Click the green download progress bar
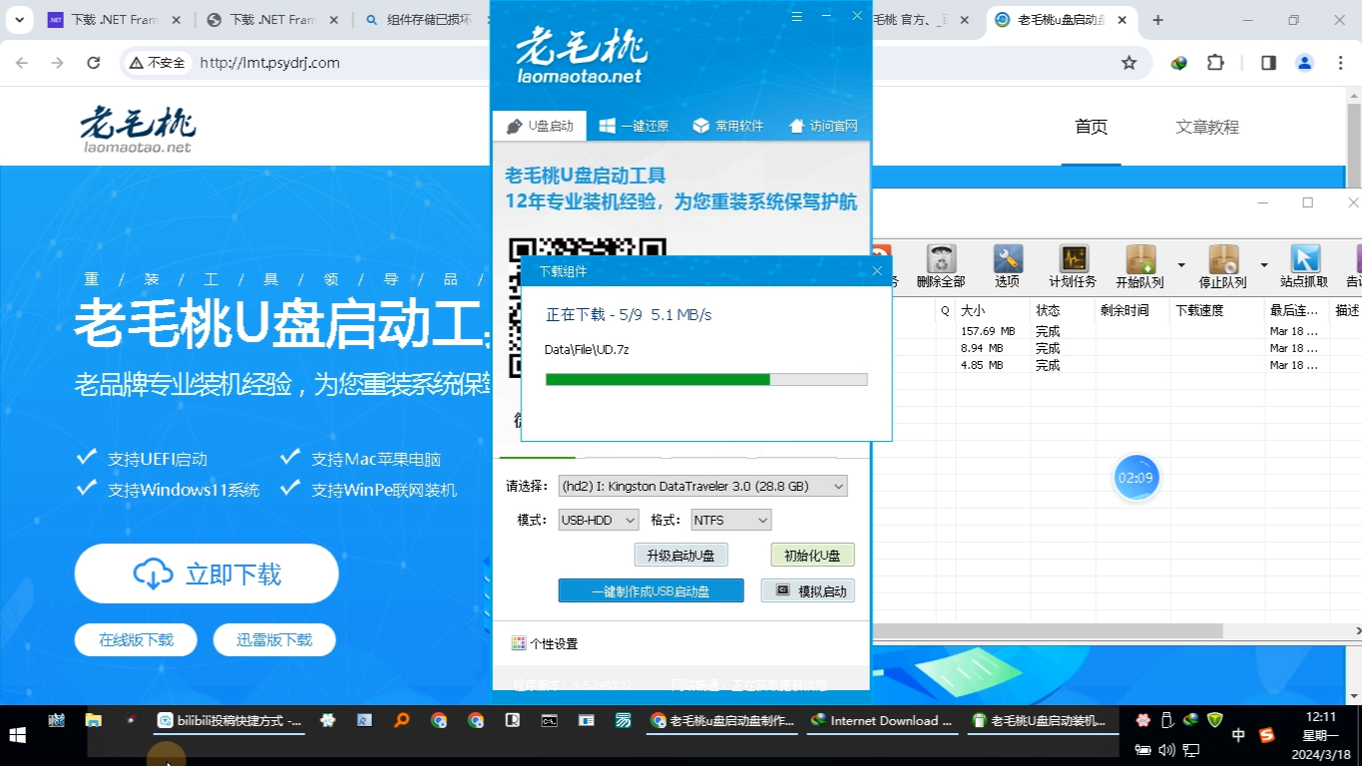The image size is (1362, 766). point(706,379)
